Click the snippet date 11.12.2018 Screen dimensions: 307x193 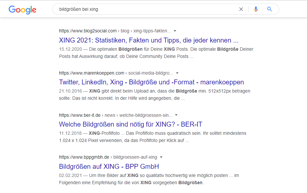point(70,133)
